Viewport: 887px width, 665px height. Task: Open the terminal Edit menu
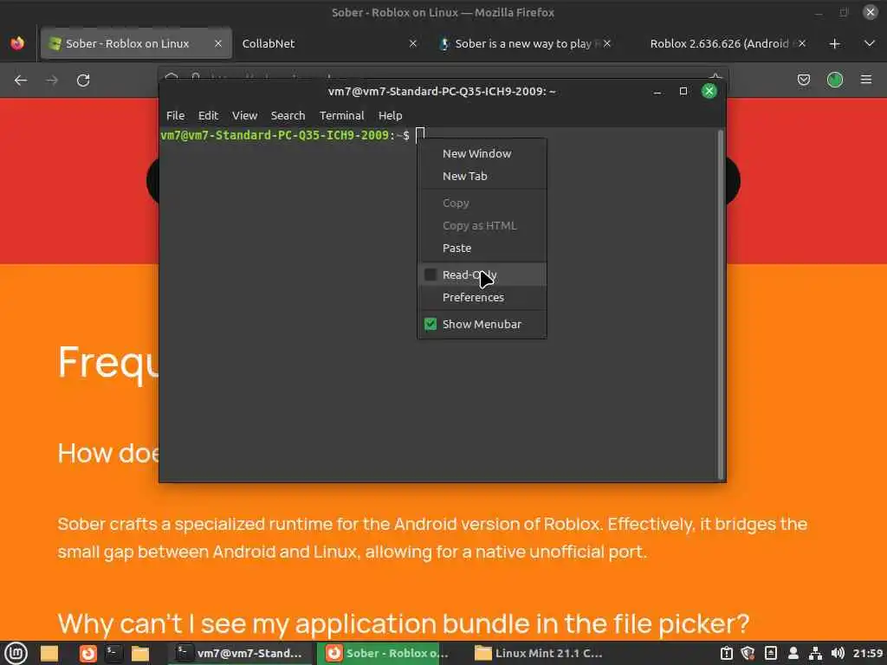point(208,115)
